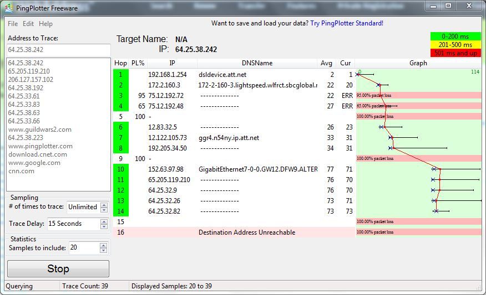Select hop 3 green cell for 75.12.192.72
This screenshot has width=486, height=295.
121,96
